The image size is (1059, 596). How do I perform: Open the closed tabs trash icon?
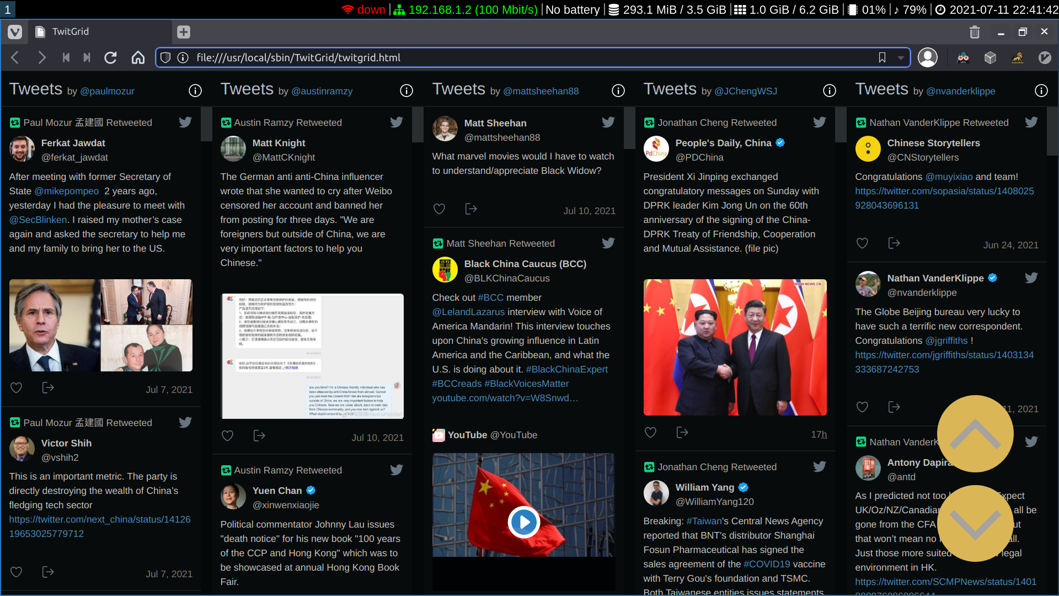[975, 32]
